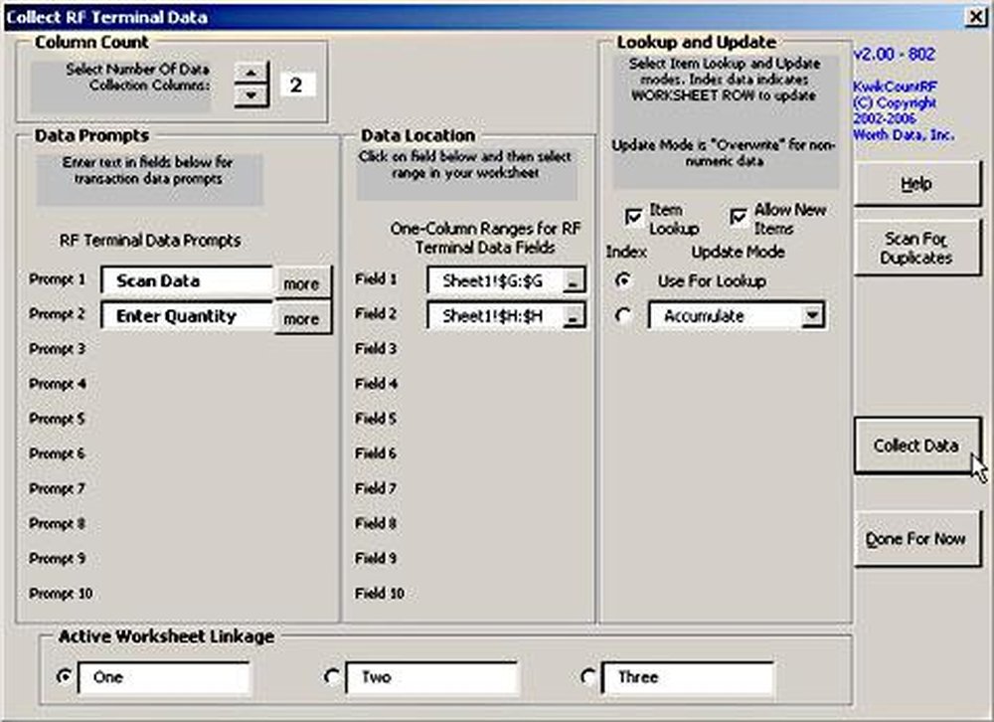994x722 pixels.
Task: Edit the Prompt 2 'Enter Quantity' field
Action: 187,316
